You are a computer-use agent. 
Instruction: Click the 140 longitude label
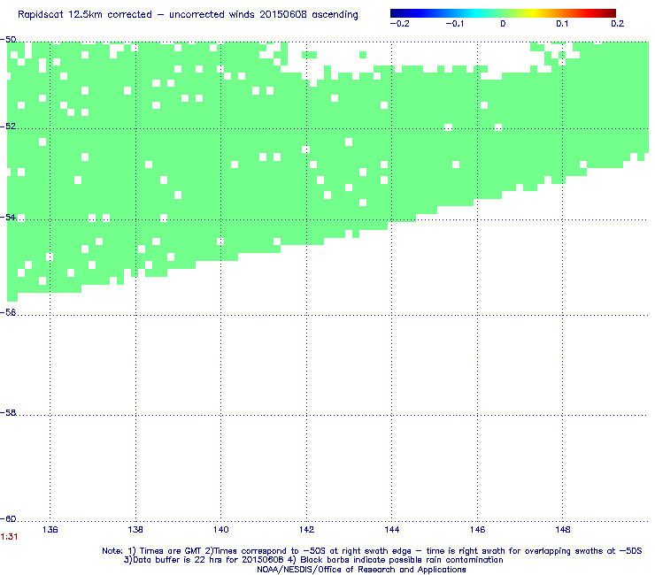[x=221, y=530]
